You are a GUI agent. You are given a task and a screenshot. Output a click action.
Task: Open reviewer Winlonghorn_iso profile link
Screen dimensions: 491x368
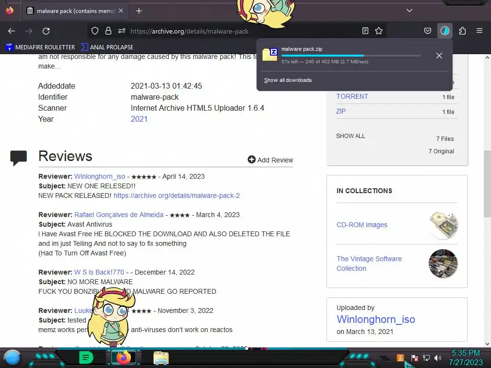(x=100, y=176)
